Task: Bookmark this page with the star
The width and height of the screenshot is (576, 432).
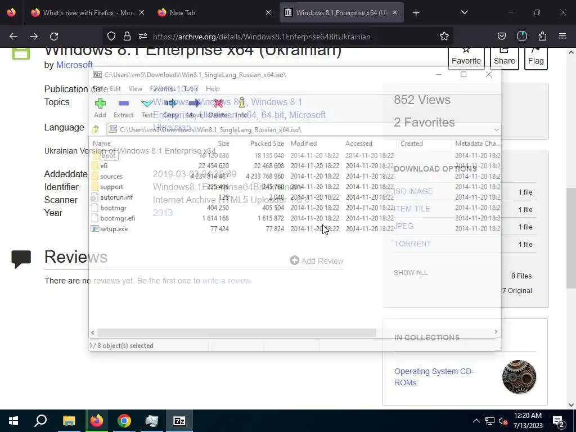Action: click(444, 37)
